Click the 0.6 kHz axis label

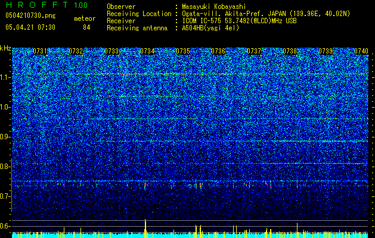pyautogui.click(x=5, y=226)
